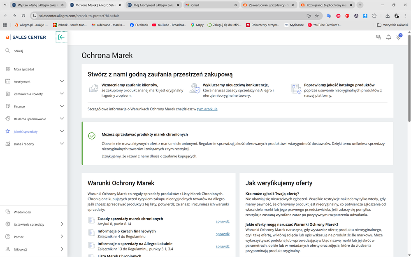Open the lightbulb tips icon with badge
The height and width of the screenshot is (257, 411).
pyautogui.click(x=398, y=37)
